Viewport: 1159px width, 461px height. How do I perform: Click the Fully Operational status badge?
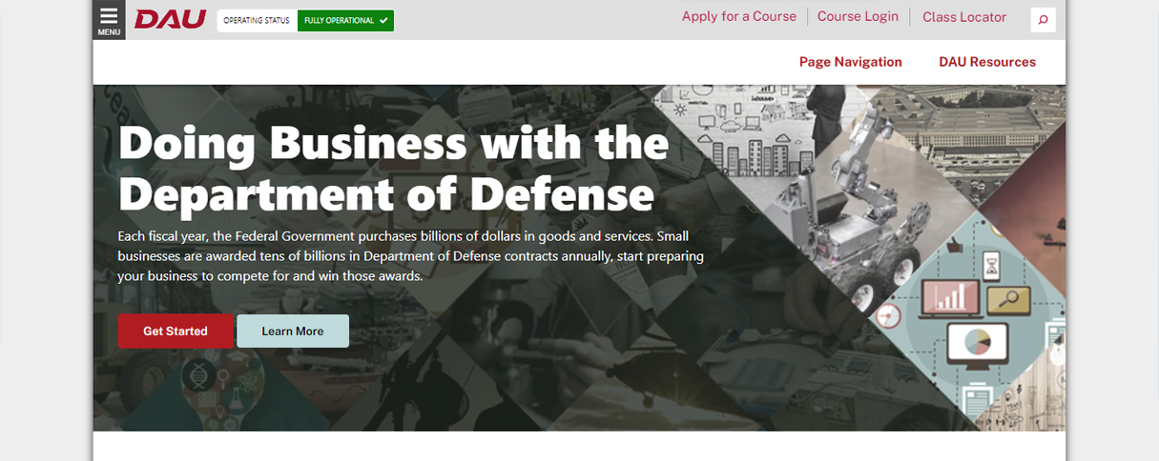click(345, 20)
